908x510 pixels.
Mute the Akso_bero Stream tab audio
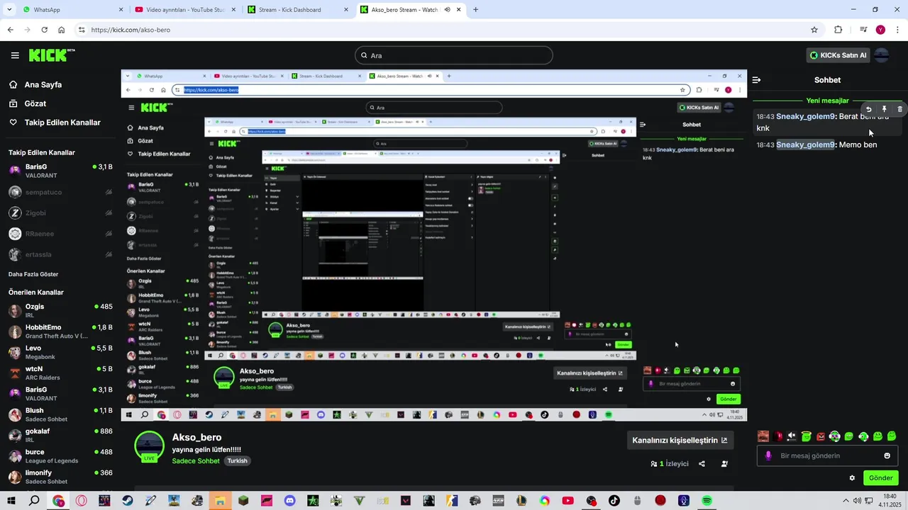pos(448,10)
